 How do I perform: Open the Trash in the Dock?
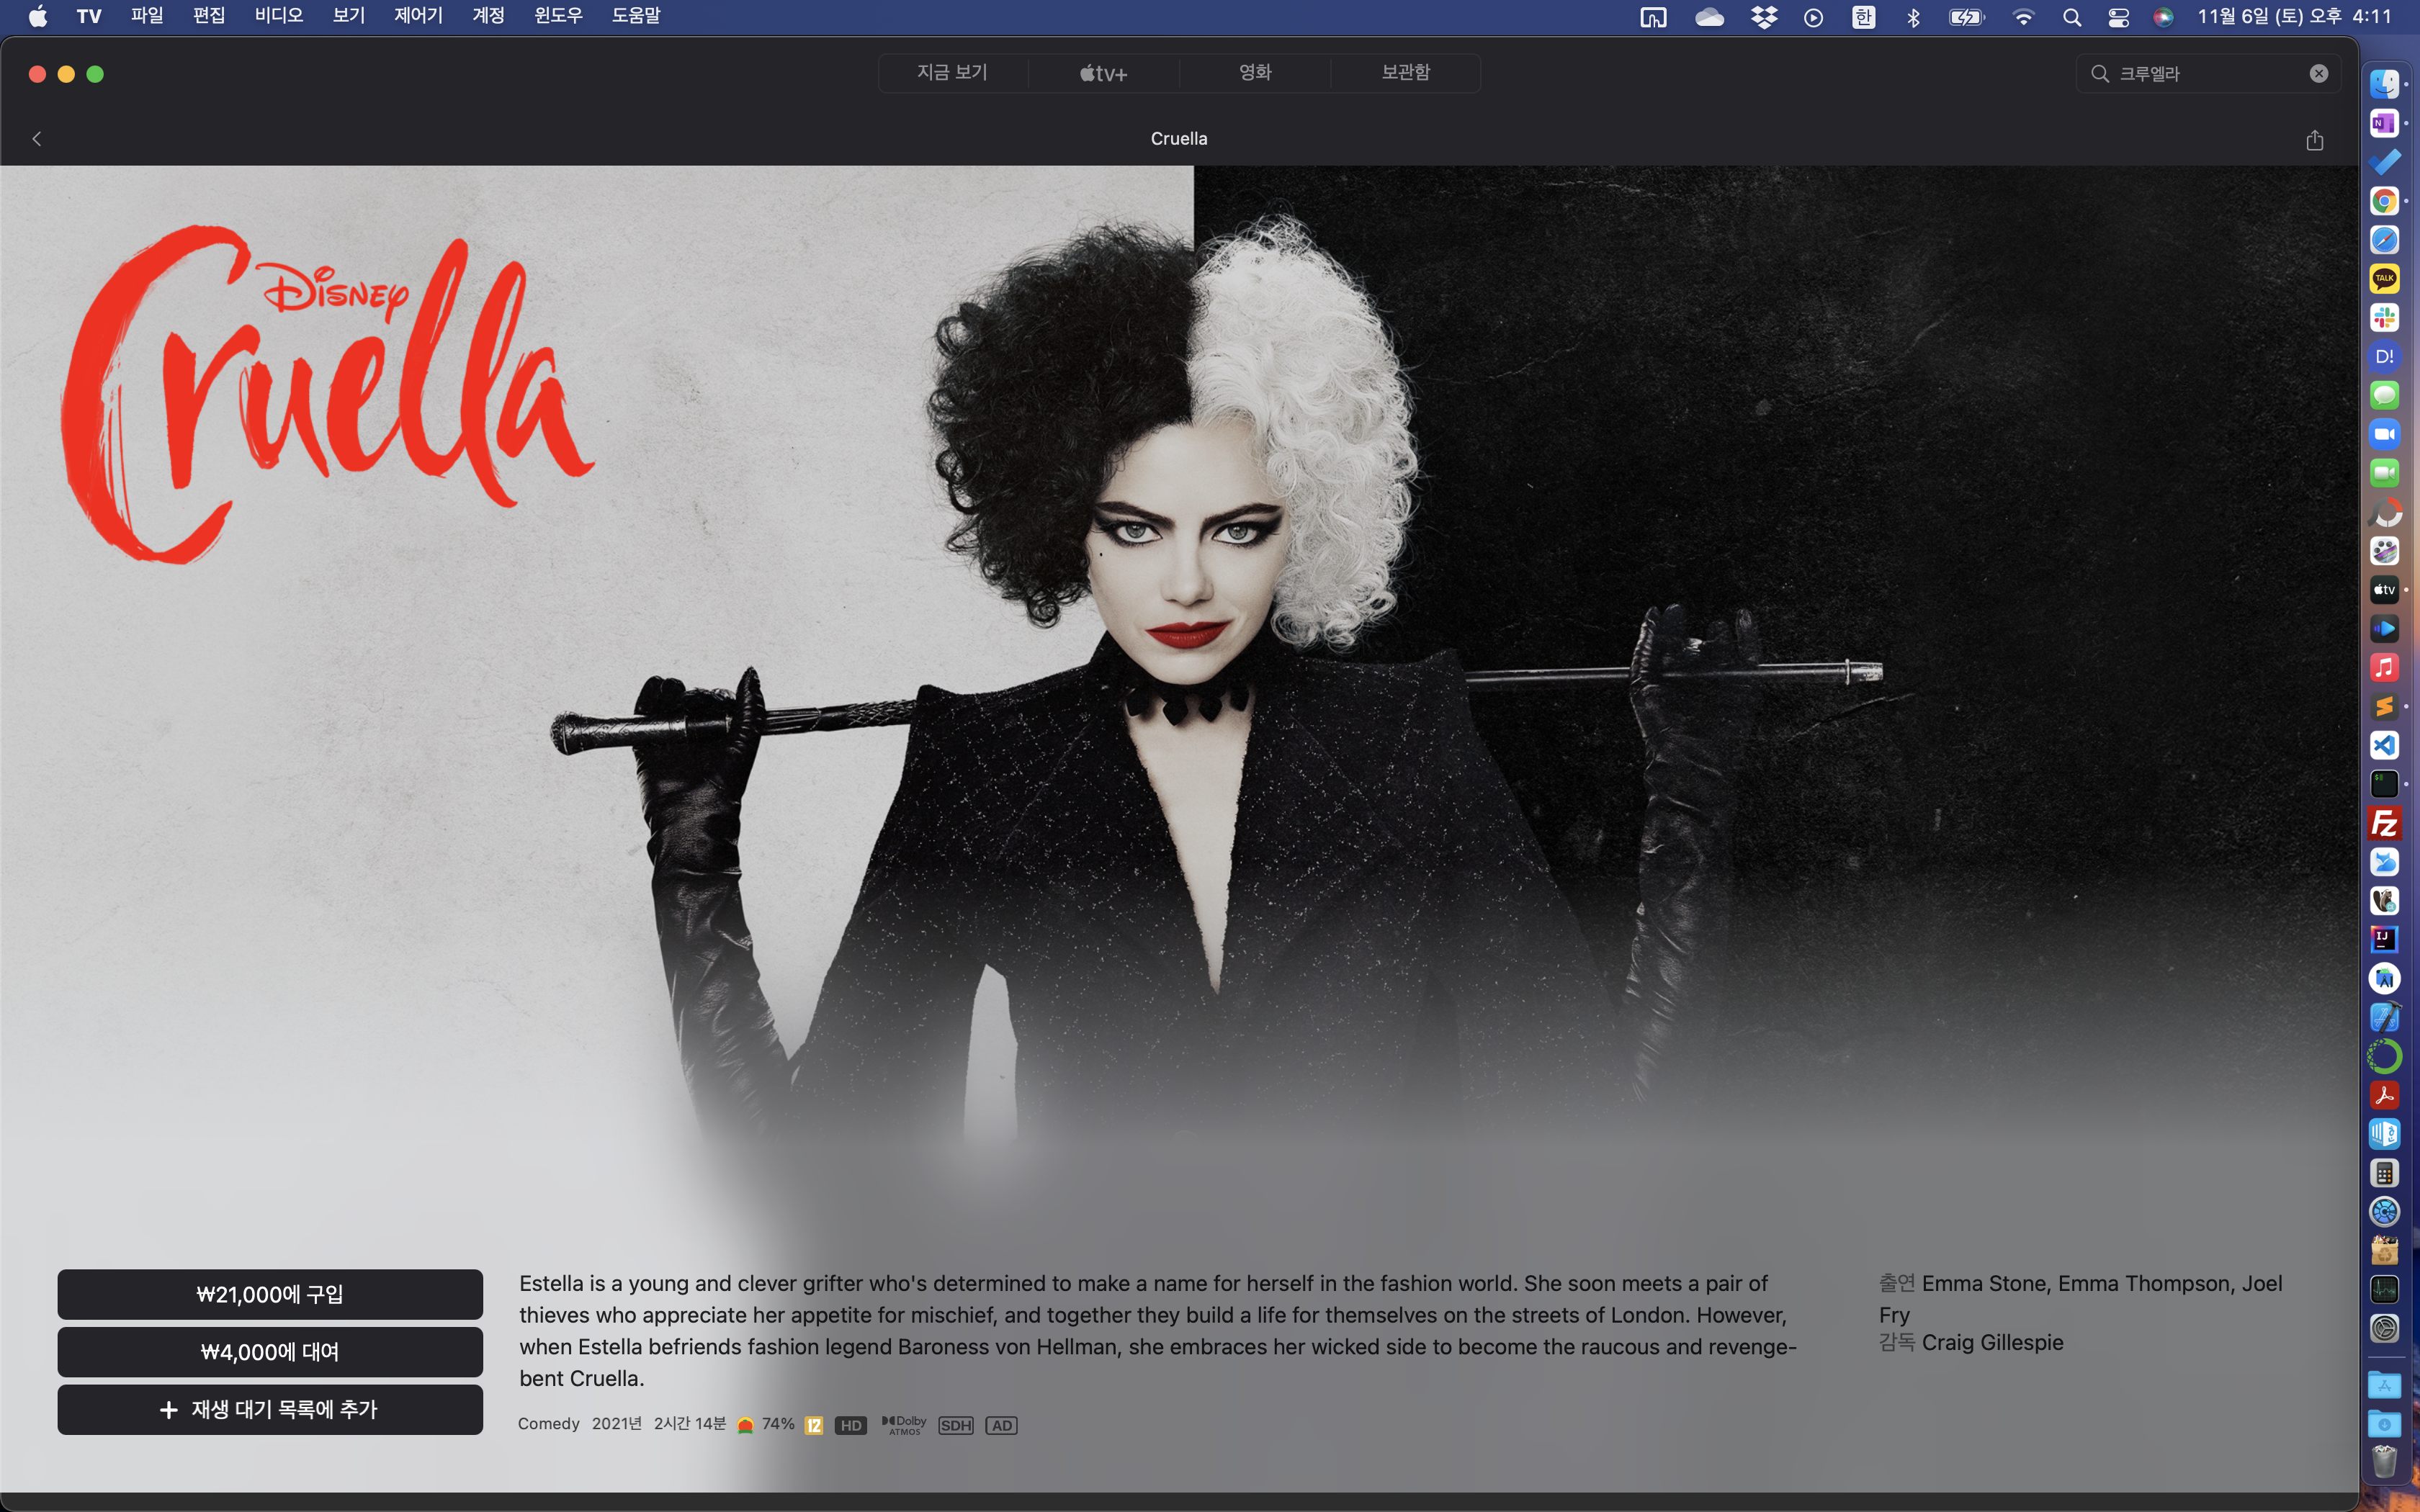click(2384, 1462)
